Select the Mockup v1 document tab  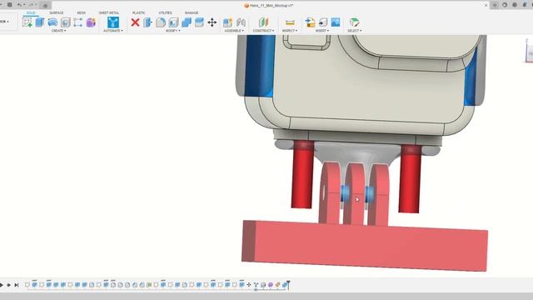(268, 6)
